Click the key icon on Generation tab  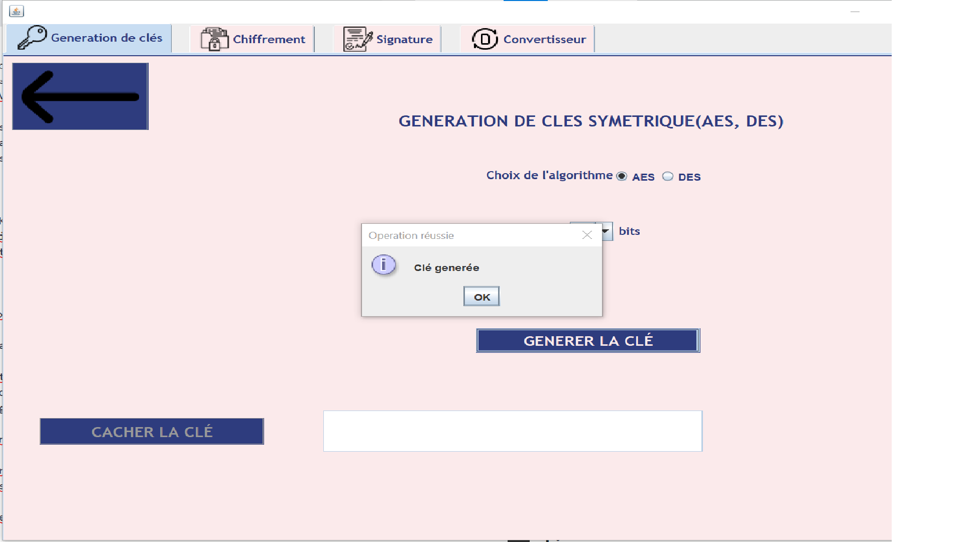click(x=32, y=38)
